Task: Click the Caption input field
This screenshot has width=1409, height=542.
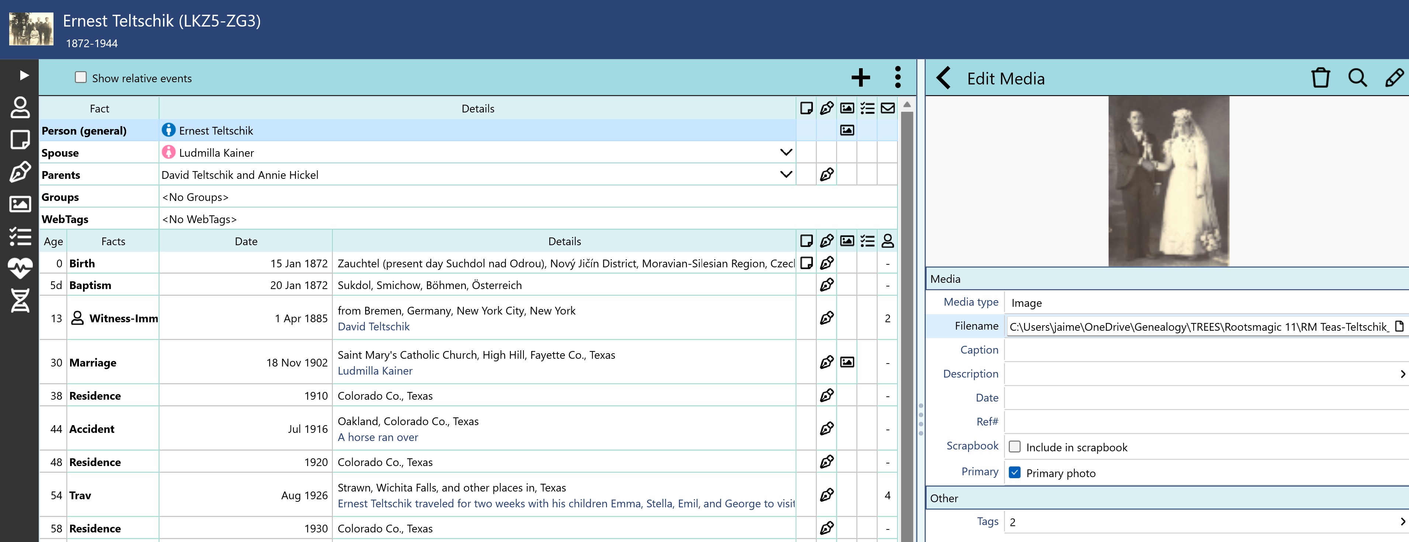Action: pos(1203,350)
